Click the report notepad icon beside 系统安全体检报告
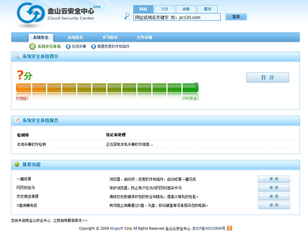The height and width of the screenshot is (233, 308). 17,120
